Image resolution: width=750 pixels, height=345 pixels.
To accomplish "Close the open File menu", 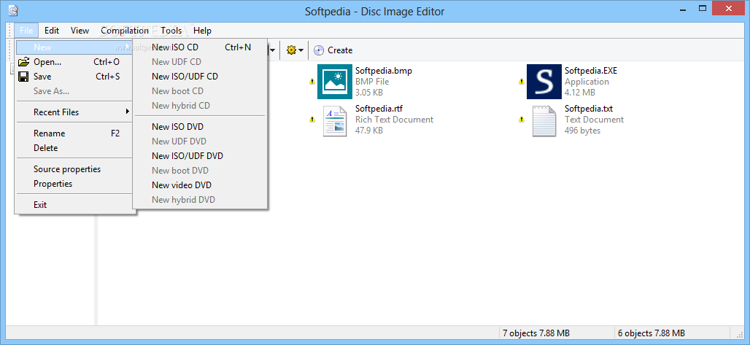I will (x=27, y=31).
